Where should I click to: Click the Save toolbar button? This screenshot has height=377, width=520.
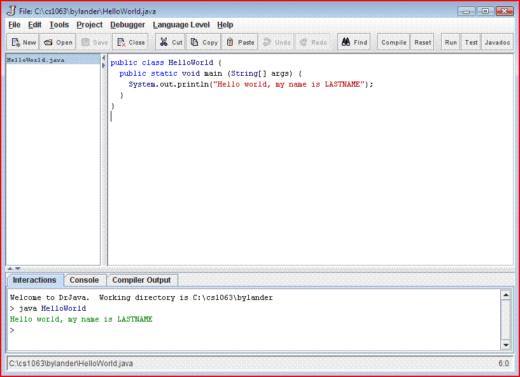[x=94, y=42]
